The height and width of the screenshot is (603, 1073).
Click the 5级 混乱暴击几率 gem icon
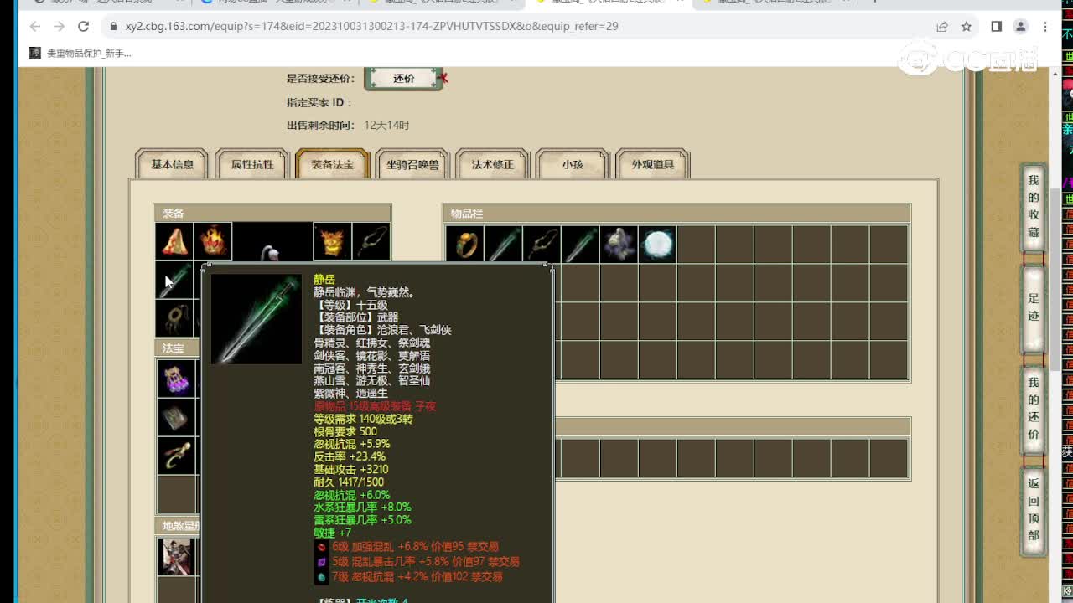click(321, 562)
